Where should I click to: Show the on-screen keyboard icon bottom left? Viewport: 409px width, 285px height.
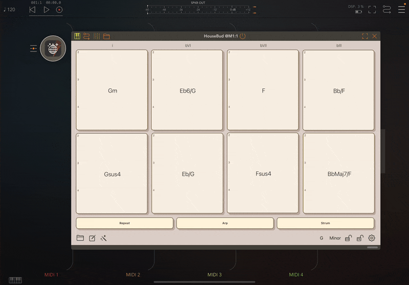pyautogui.click(x=15, y=280)
